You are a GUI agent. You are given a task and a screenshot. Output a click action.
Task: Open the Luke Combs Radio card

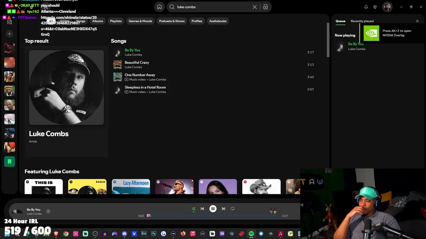pyautogui.click(x=87, y=187)
